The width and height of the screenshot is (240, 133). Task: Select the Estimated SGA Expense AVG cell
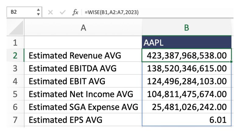coord(83,107)
